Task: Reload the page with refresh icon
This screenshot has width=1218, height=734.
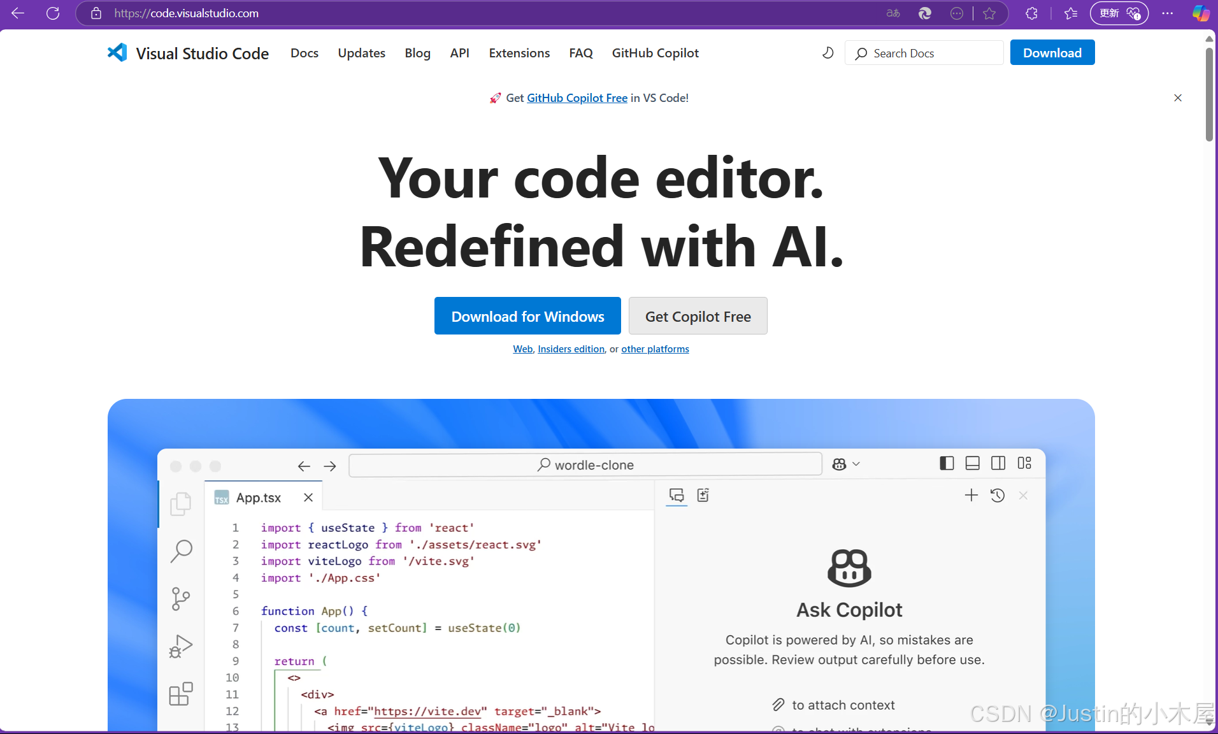Action: point(53,13)
